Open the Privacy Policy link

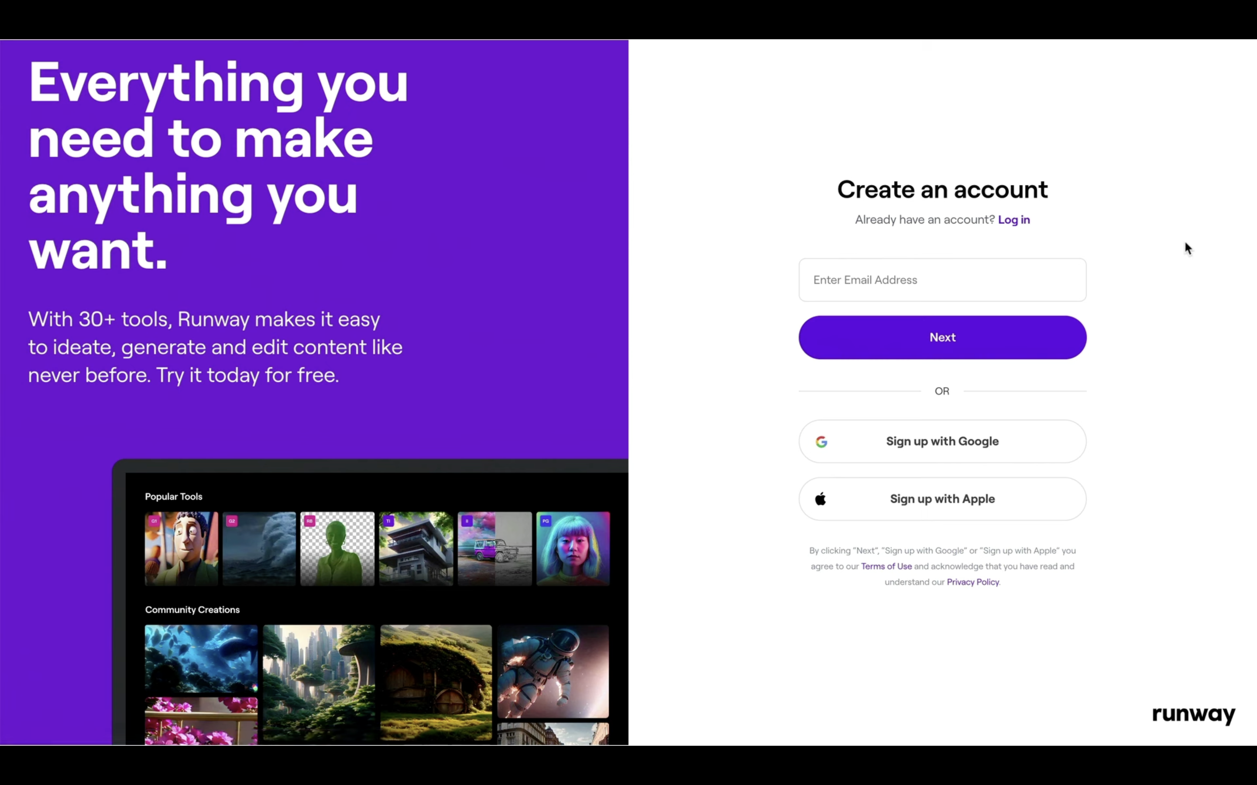(x=972, y=582)
